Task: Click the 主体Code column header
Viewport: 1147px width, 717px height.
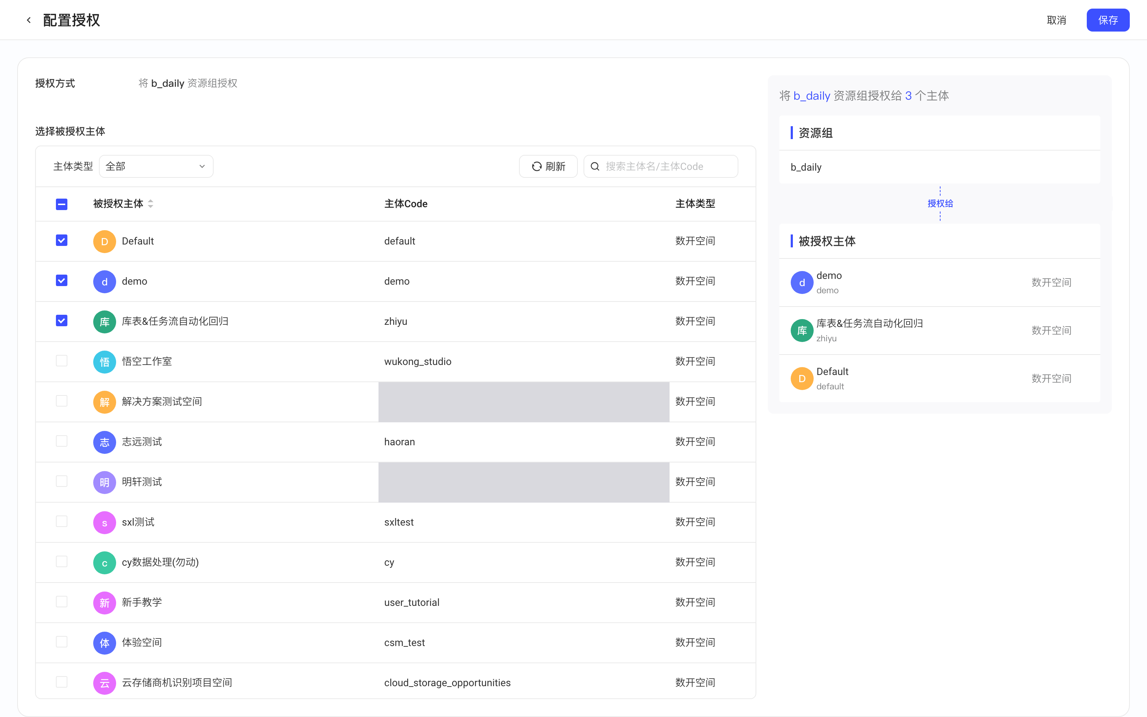Action: pos(406,203)
